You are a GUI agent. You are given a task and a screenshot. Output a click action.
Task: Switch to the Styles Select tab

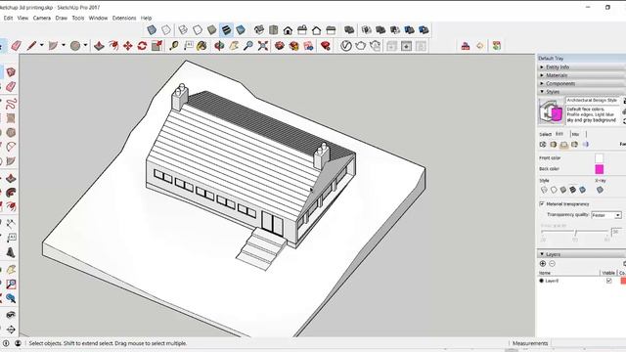click(546, 134)
